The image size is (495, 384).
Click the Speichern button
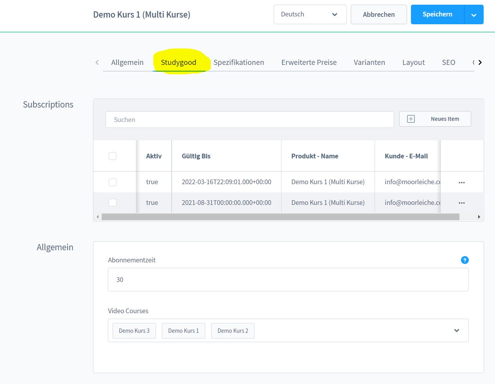click(x=437, y=14)
